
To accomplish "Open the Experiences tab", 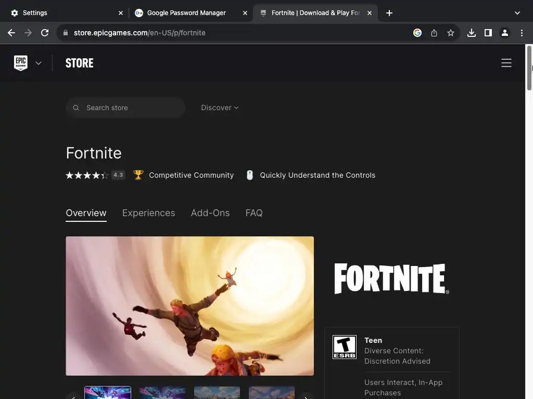I will coord(148,213).
